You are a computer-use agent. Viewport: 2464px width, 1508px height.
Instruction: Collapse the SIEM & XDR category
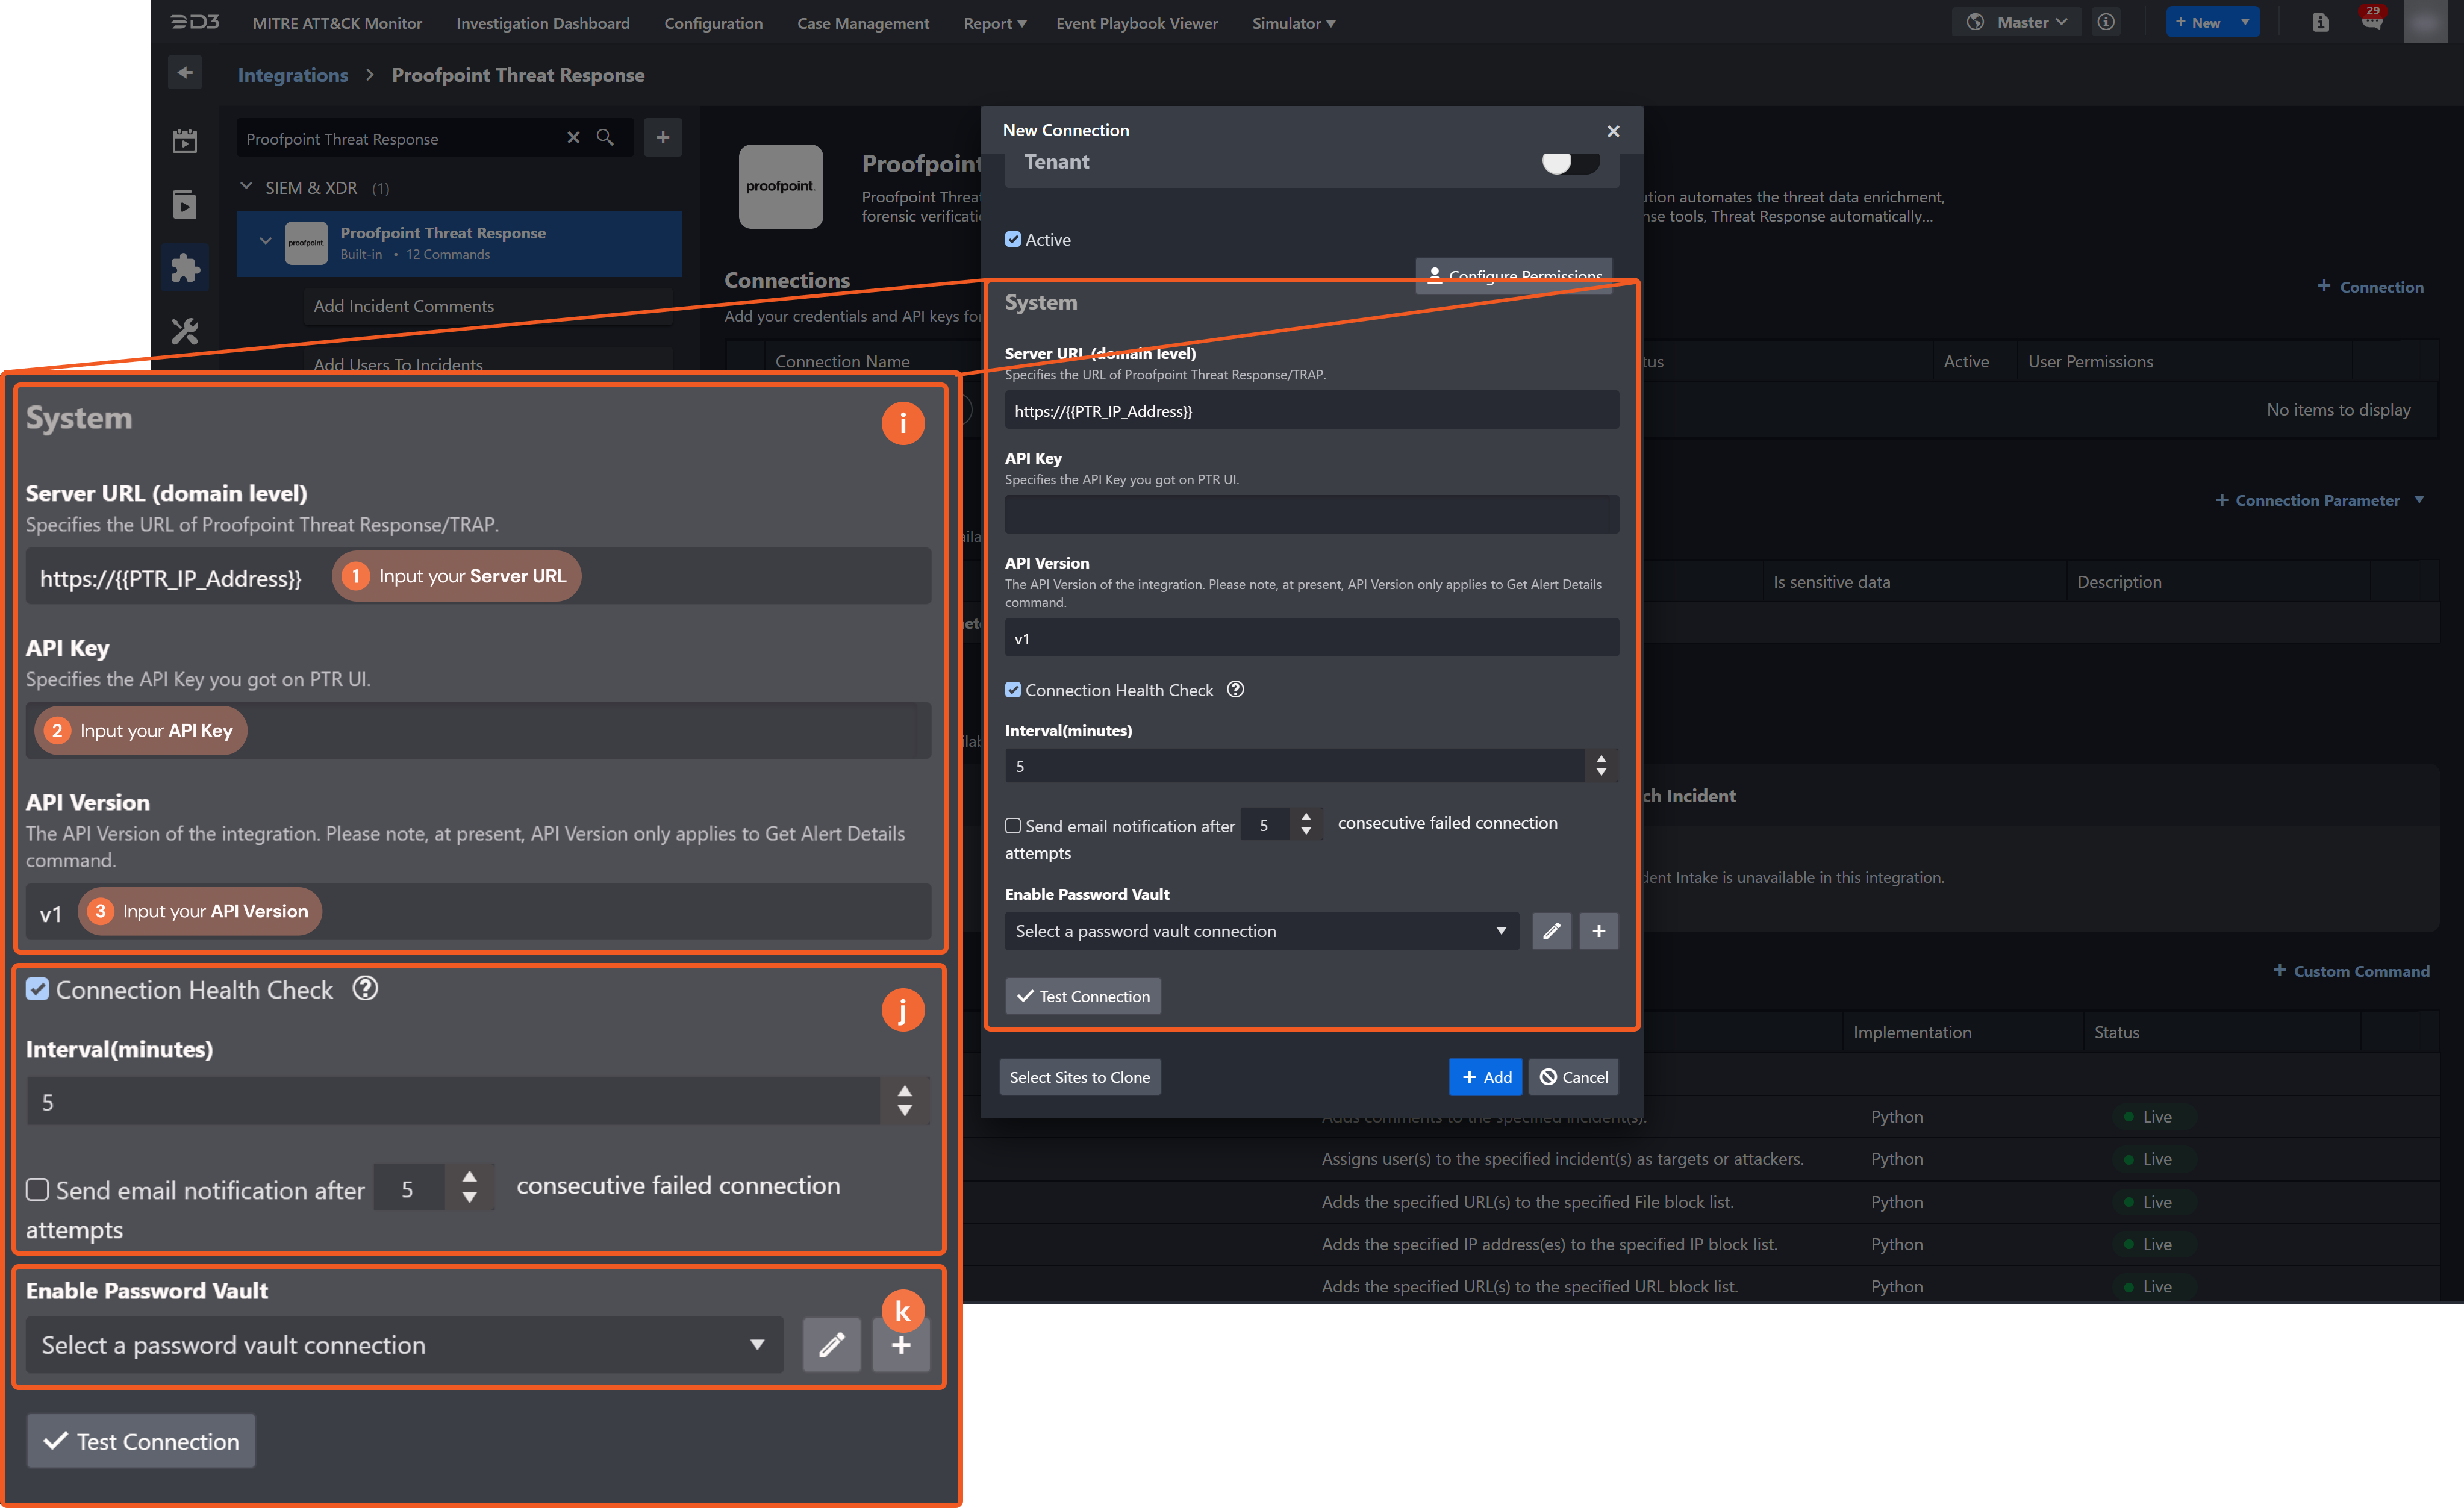pyautogui.click(x=246, y=187)
